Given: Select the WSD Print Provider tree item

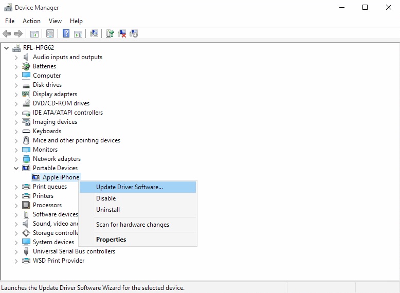Looking at the screenshot, I should pyautogui.click(x=59, y=261).
